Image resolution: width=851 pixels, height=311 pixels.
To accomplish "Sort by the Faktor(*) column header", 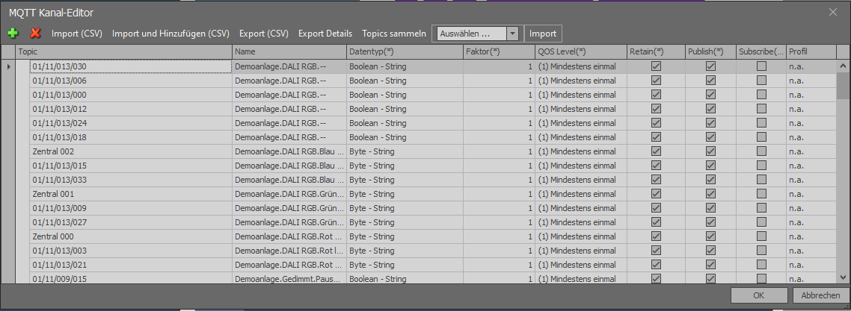I will tap(500, 51).
